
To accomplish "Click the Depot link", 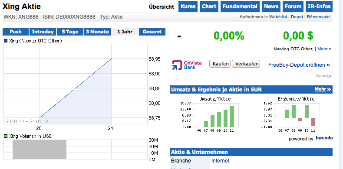I will [x=297, y=17].
